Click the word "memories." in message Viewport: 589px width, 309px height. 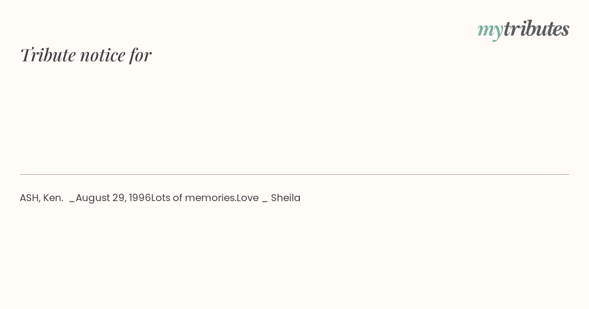pos(211,198)
